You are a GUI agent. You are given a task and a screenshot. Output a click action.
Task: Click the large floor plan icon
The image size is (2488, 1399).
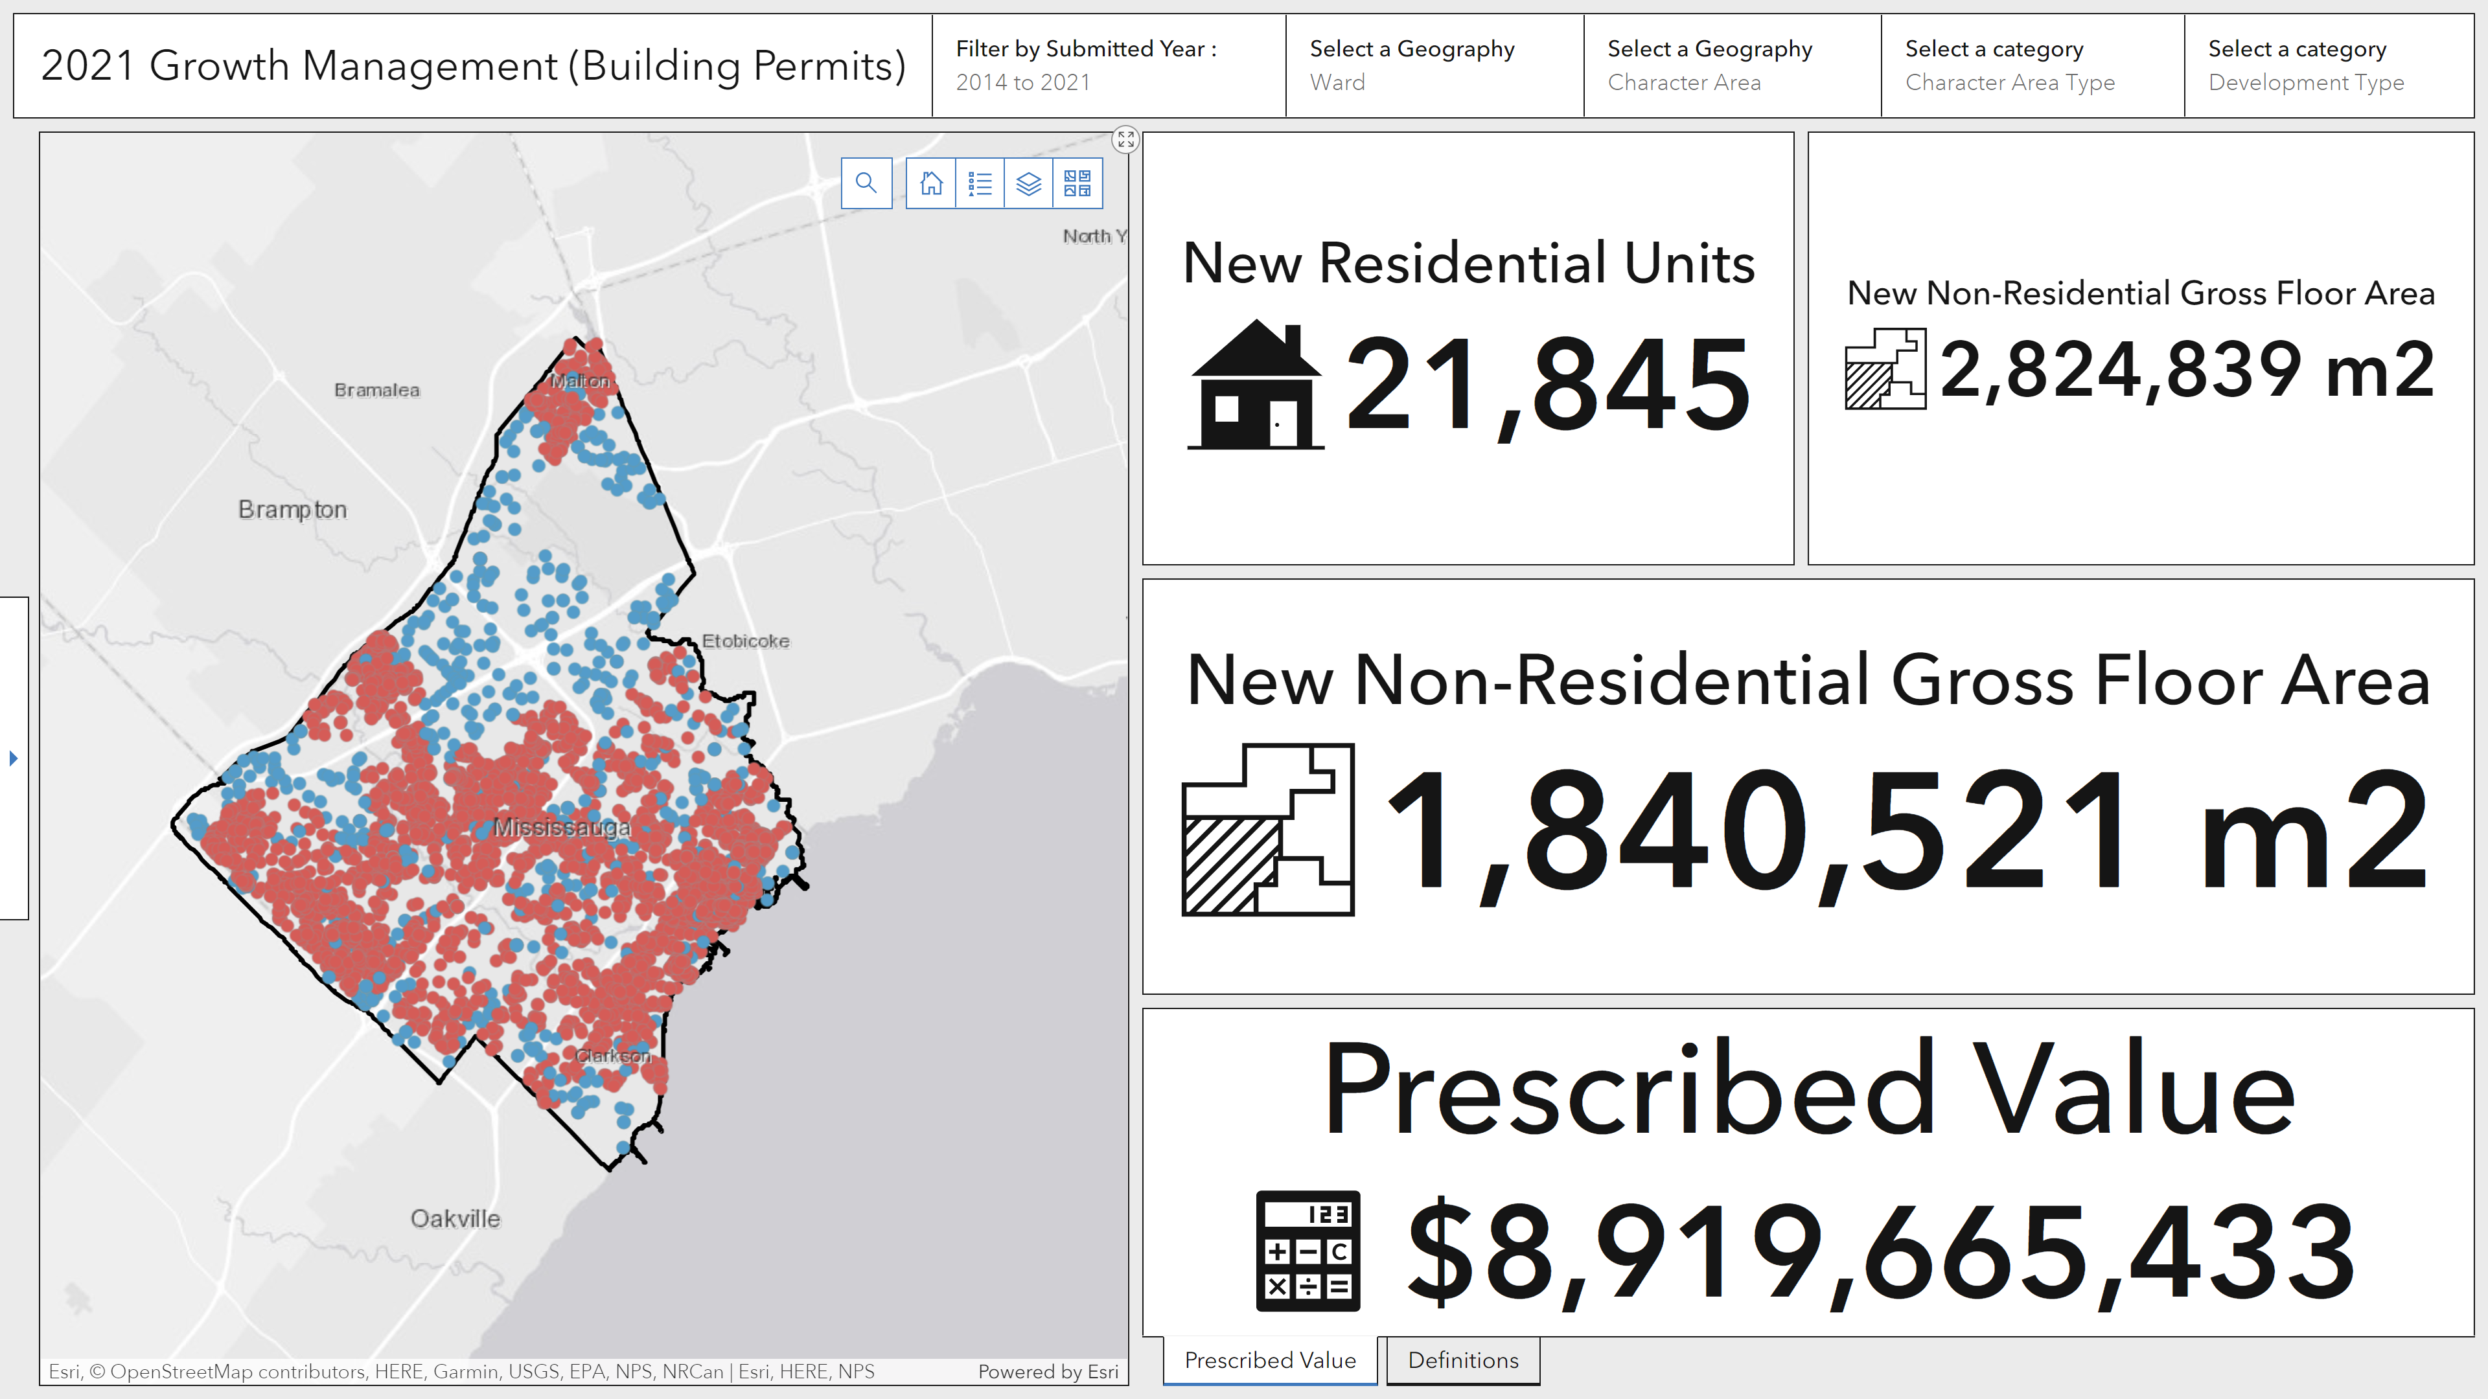pos(1268,829)
